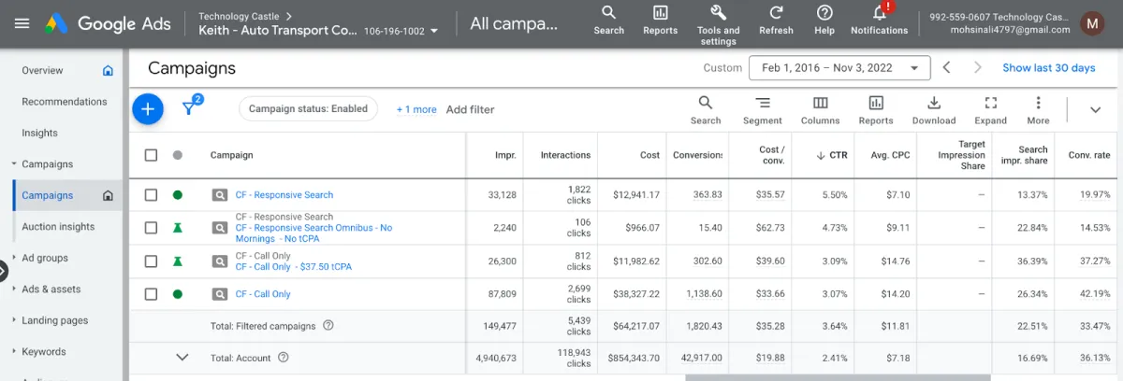Expand the Total: Account row chevron
This screenshot has width=1123, height=381.
click(182, 358)
